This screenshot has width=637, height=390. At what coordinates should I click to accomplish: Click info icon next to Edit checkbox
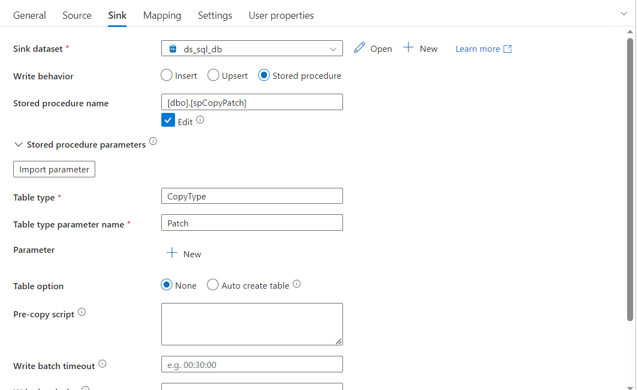200,120
